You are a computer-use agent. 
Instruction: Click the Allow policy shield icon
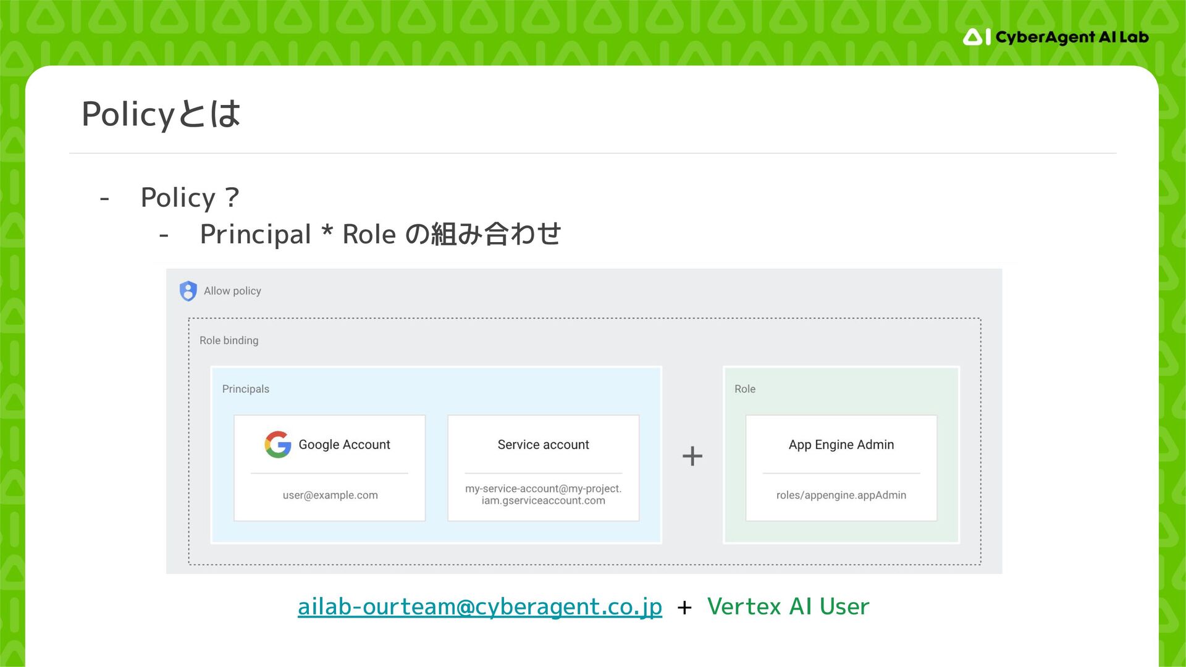point(188,291)
